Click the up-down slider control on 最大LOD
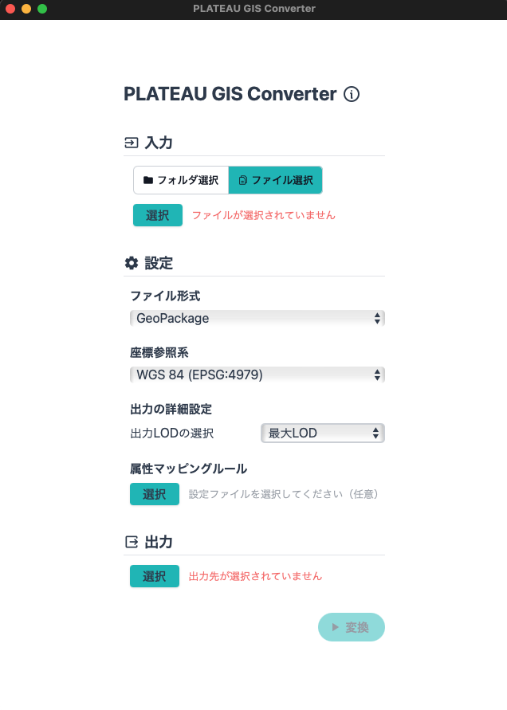The width and height of the screenshot is (507, 710). [375, 433]
